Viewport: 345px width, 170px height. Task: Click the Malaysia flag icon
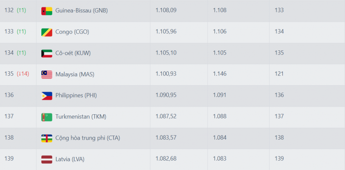(46, 74)
